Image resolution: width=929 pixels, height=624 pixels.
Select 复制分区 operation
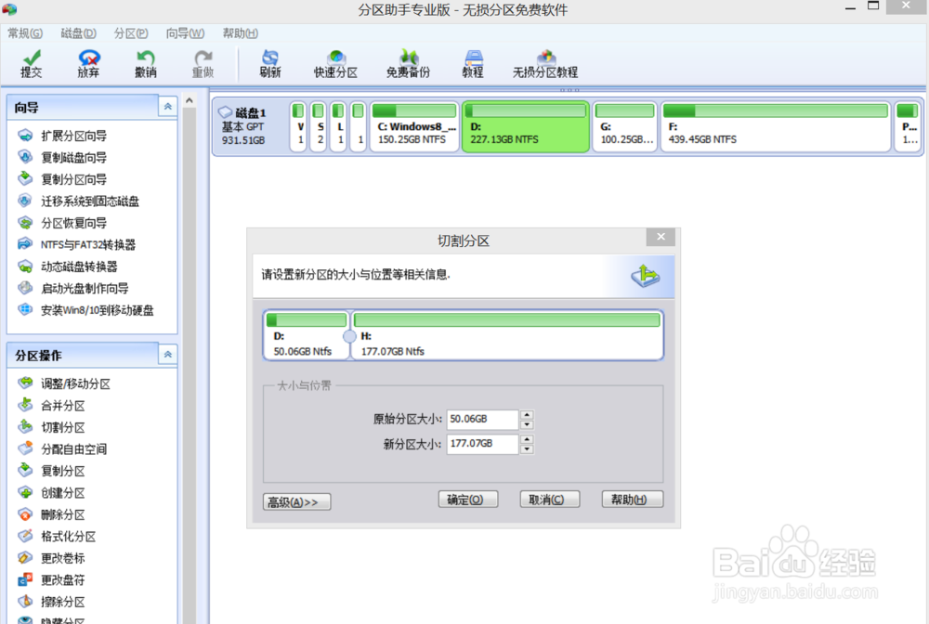pos(51,472)
